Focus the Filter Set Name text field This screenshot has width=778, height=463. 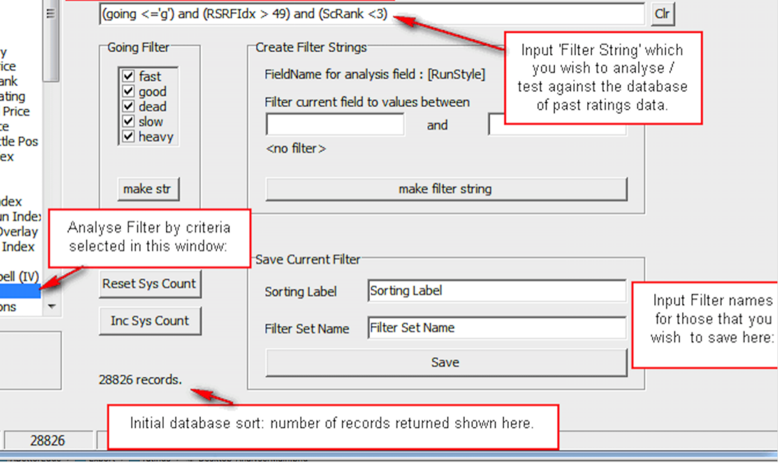point(496,327)
